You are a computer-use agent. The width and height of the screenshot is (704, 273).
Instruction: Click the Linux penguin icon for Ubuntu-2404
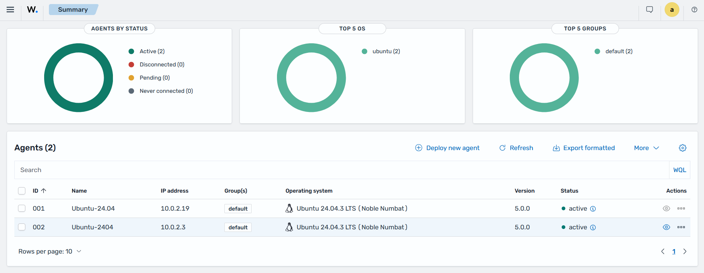coord(289,227)
